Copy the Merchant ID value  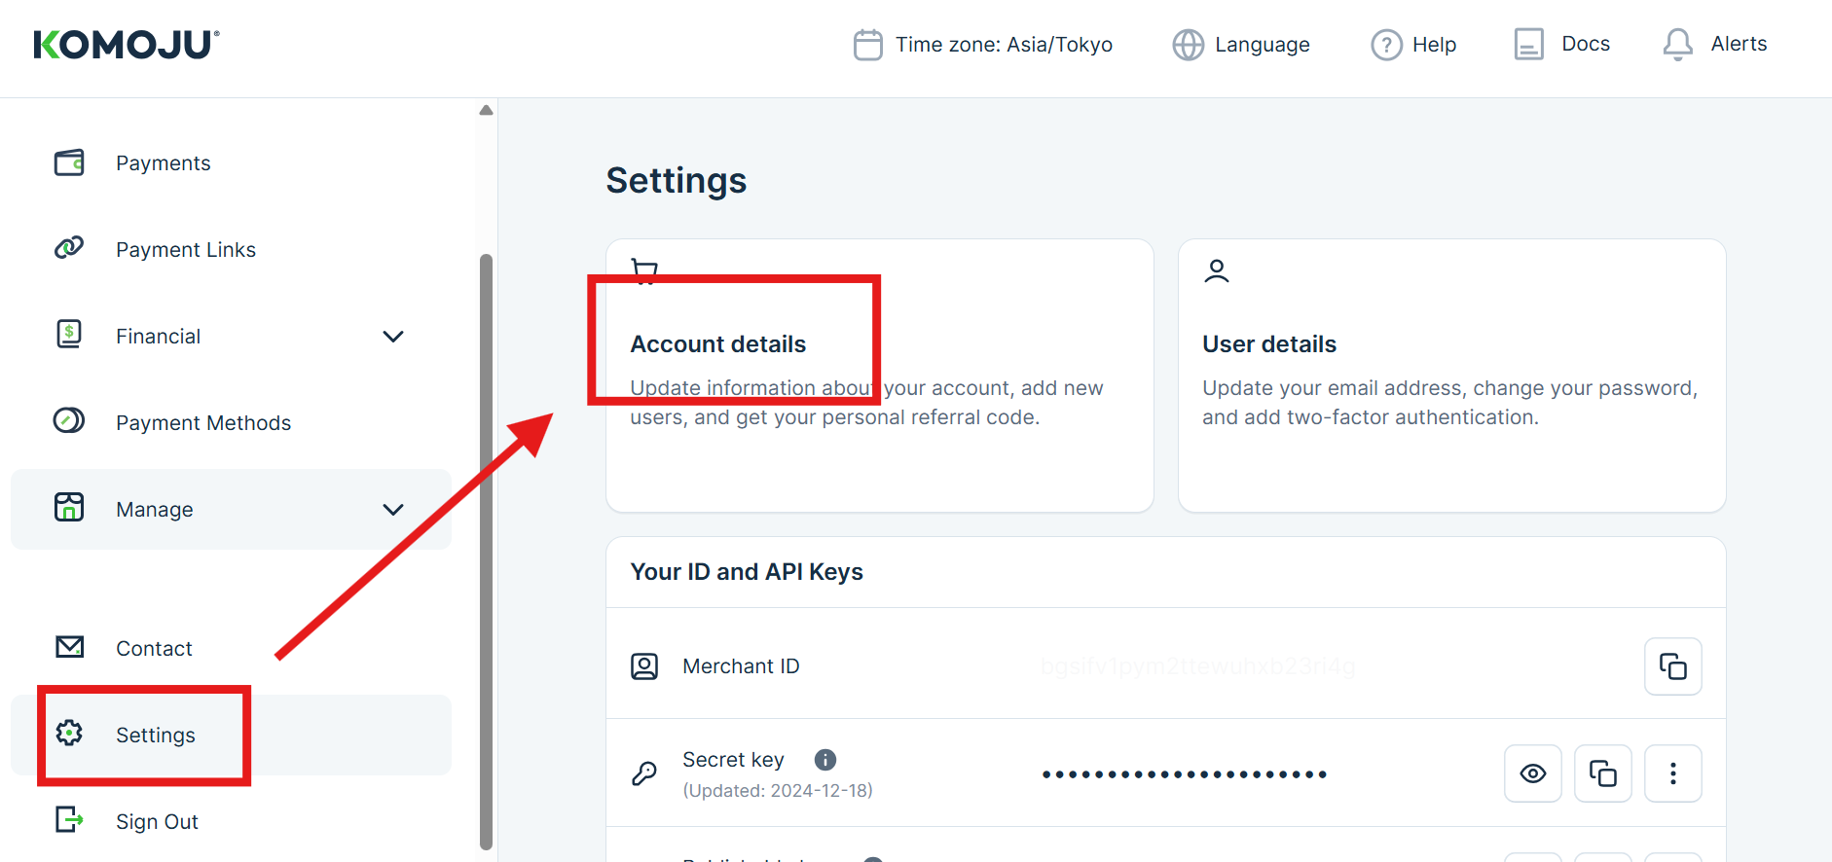[1672, 666]
